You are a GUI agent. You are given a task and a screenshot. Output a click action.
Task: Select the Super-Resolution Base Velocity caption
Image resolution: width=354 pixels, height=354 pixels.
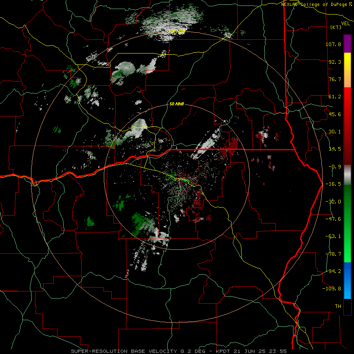(x=179, y=351)
